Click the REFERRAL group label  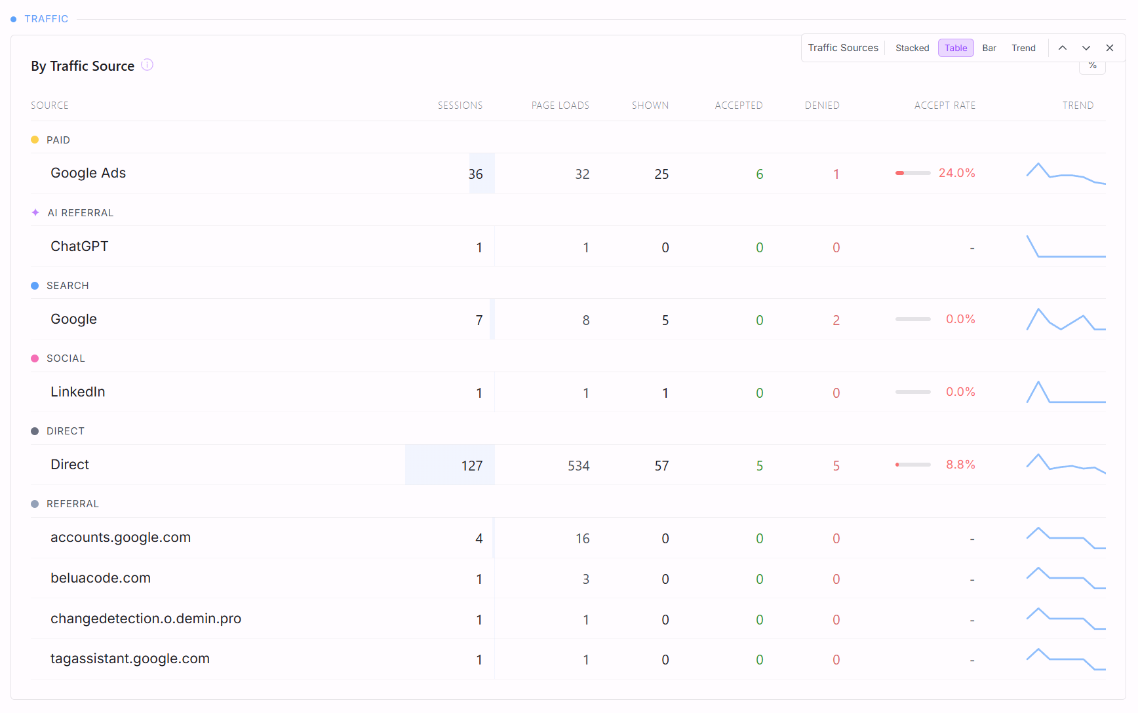pyautogui.click(x=73, y=504)
